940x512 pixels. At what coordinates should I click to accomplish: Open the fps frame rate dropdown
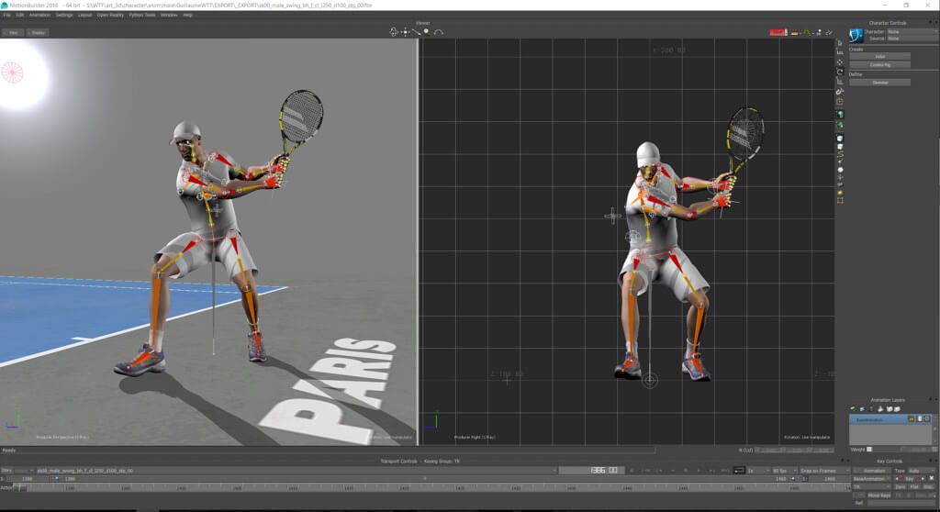[786, 471]
